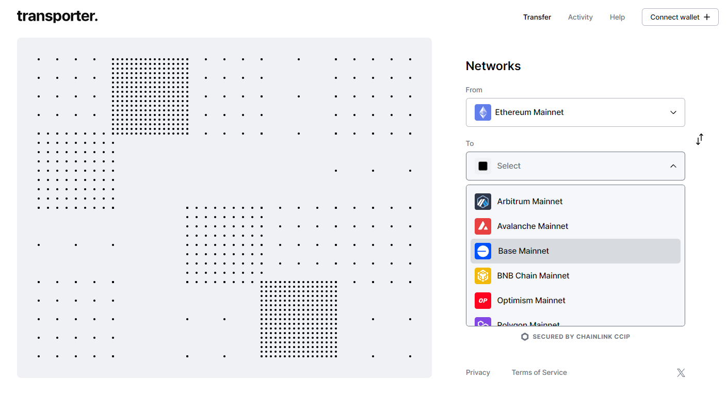Choose Base Mainnet option
Viewport: 727px width, 412px height.
575,251
